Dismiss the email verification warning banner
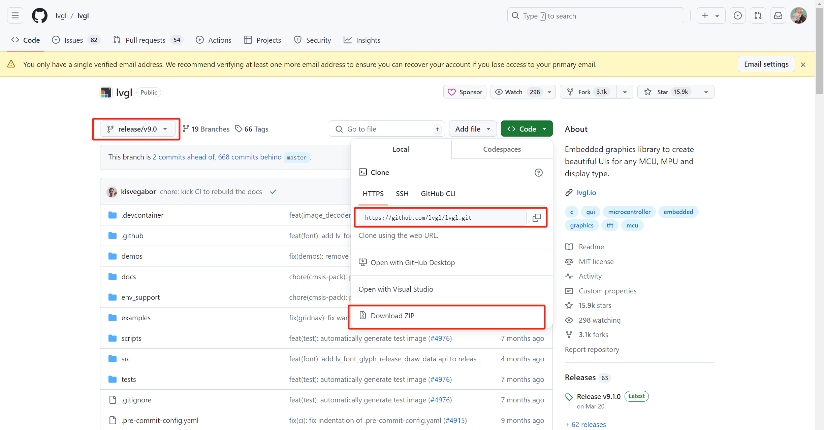824x430 pixels. [x=803, y=64]
